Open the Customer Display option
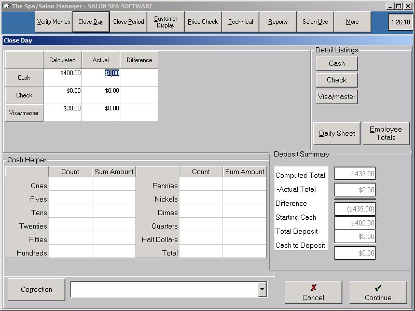 point(165,22)
